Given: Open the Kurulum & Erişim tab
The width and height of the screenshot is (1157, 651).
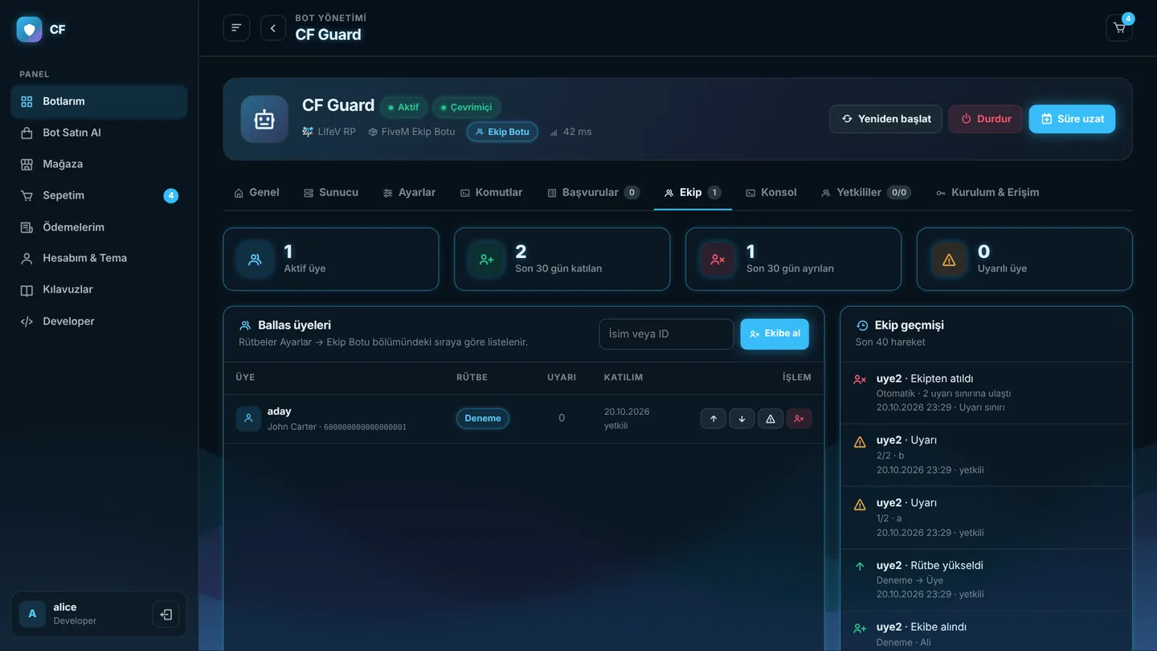Looking at the screenshot, I should pyautogui.click(x=987, y=193).
